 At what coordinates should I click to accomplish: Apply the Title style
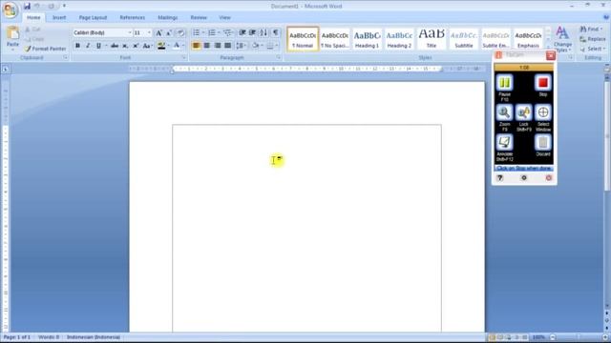432,39
